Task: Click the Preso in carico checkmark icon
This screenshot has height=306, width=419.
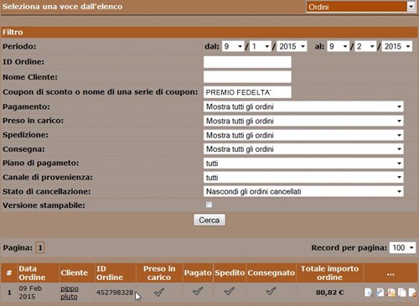Action: pyautogui.click(x=159, y=292)
